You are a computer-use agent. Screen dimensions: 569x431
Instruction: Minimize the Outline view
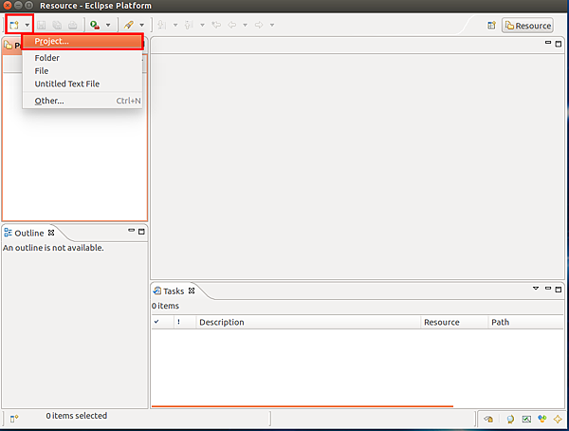tap(132, 231)
